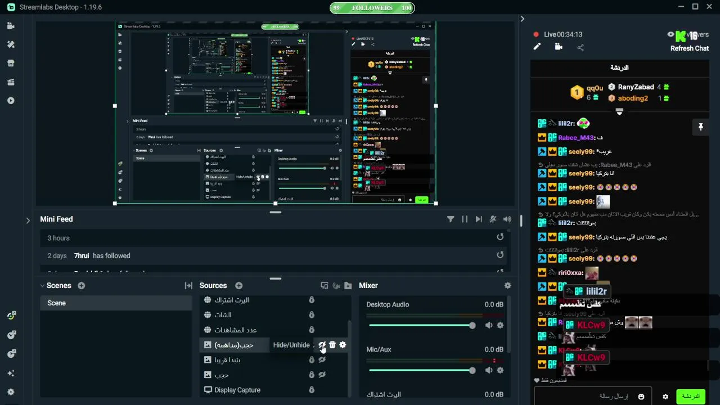Collapse the chat leaderboard arrow
720x405 pixels.
pos(619,111)
